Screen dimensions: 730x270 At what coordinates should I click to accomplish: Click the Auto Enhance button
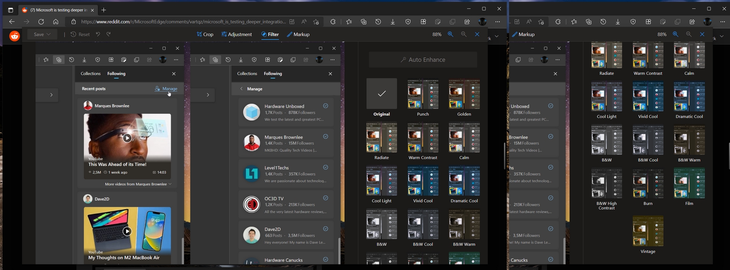[423, 60]
